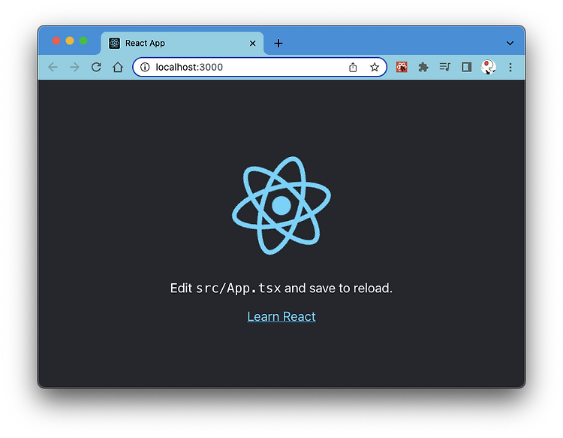This screenshot has width=563, height=438.
Task: Go to the browser home page
Action: click(x=118, y=67)
